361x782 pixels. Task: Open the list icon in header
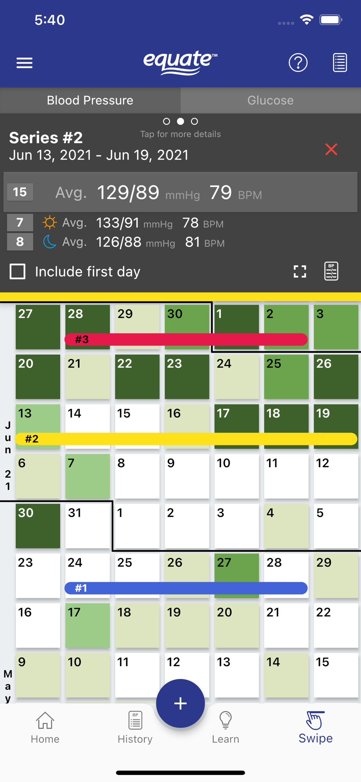coord(340,63)
